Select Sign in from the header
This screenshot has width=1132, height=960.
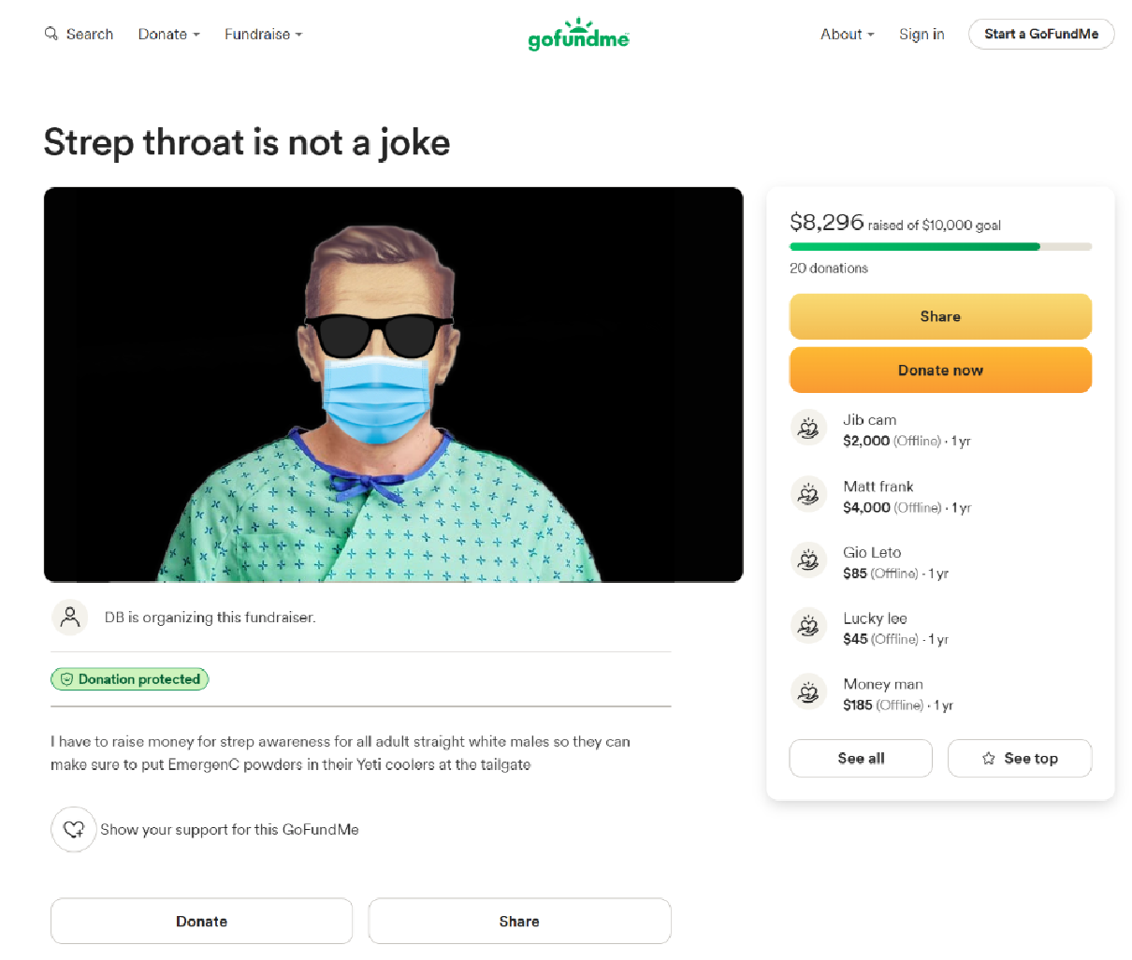922,34
